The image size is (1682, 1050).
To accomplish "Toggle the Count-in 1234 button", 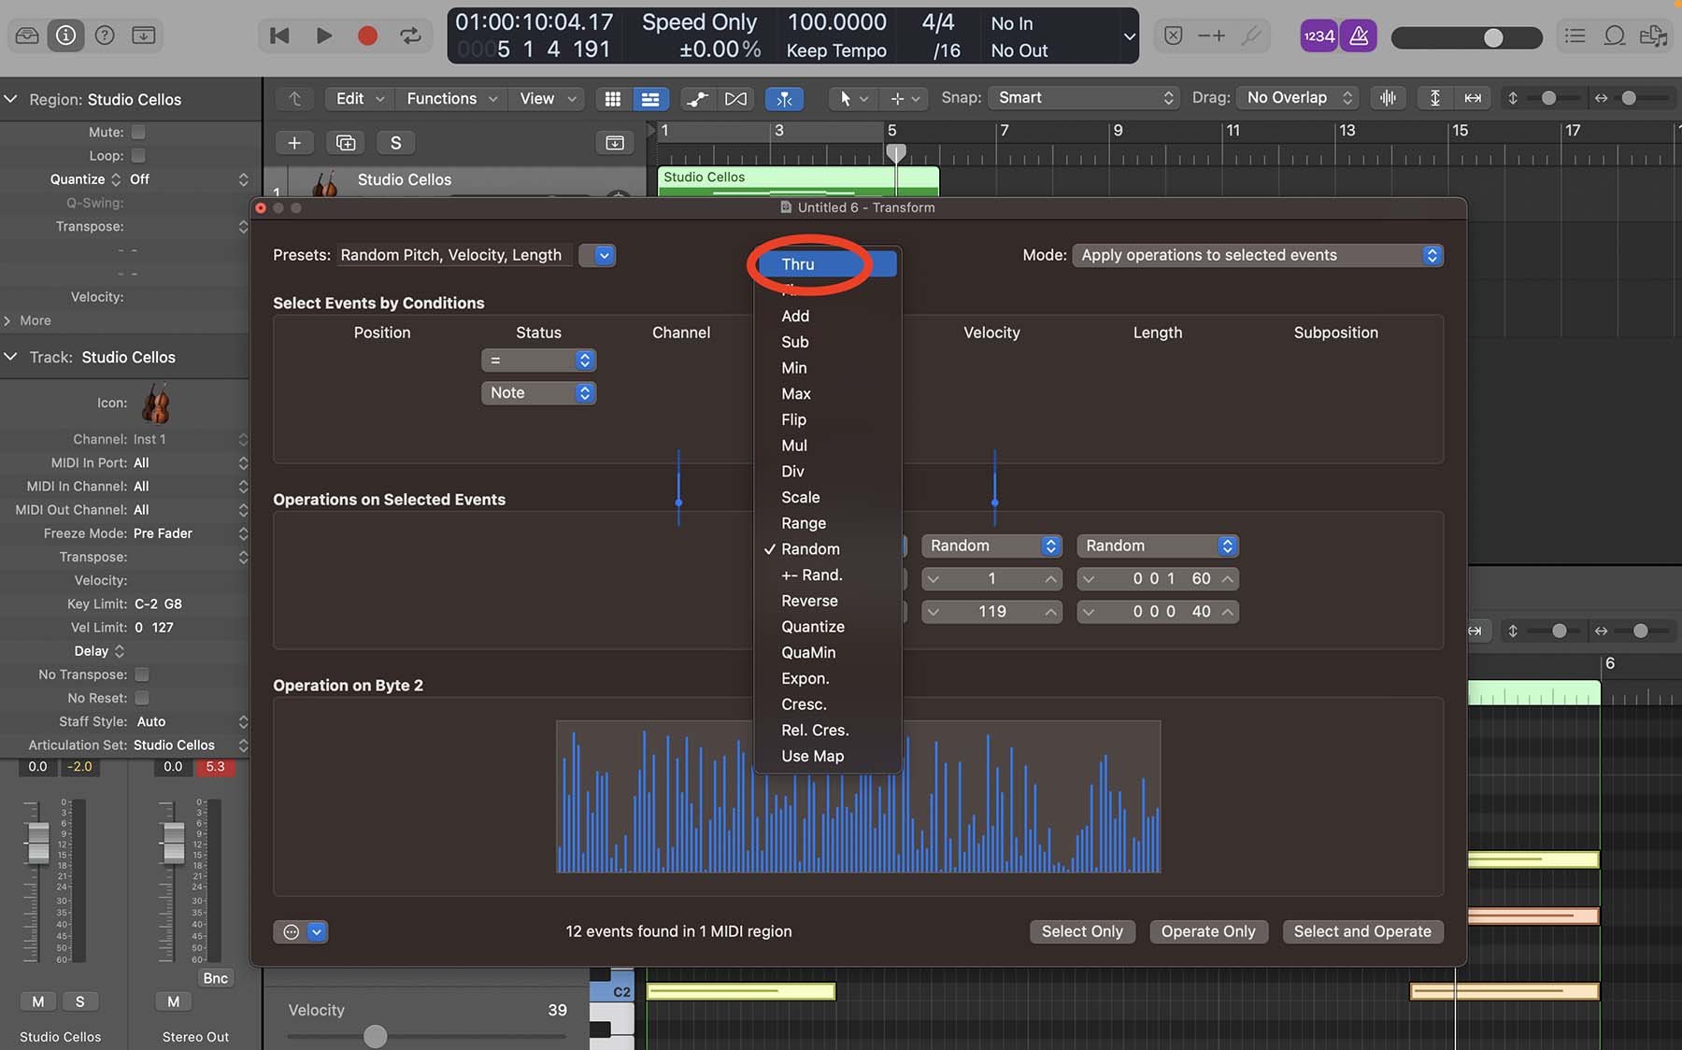I will (1319, 35).
